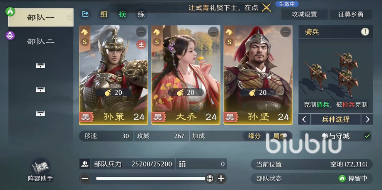Open the 兵种选择 selector
382x190 pixels.
(336, 119)
